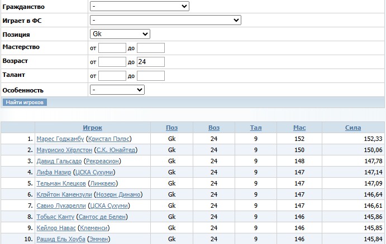This screenshot has width=386, height=244.
Task: Sort table by Тал column header
Action: pos(256,128)
